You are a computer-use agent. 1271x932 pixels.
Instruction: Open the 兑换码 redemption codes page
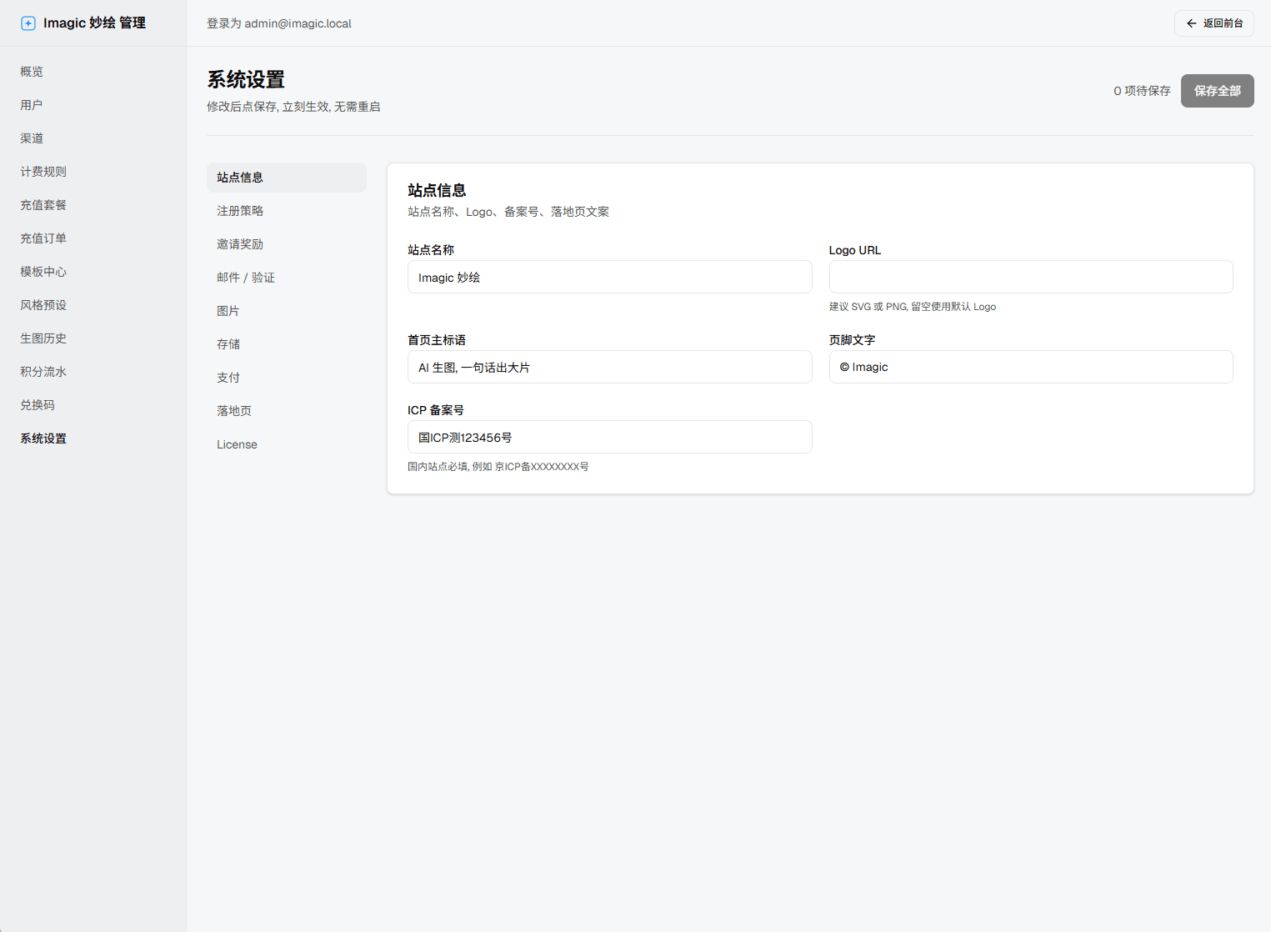coord(38,405)
